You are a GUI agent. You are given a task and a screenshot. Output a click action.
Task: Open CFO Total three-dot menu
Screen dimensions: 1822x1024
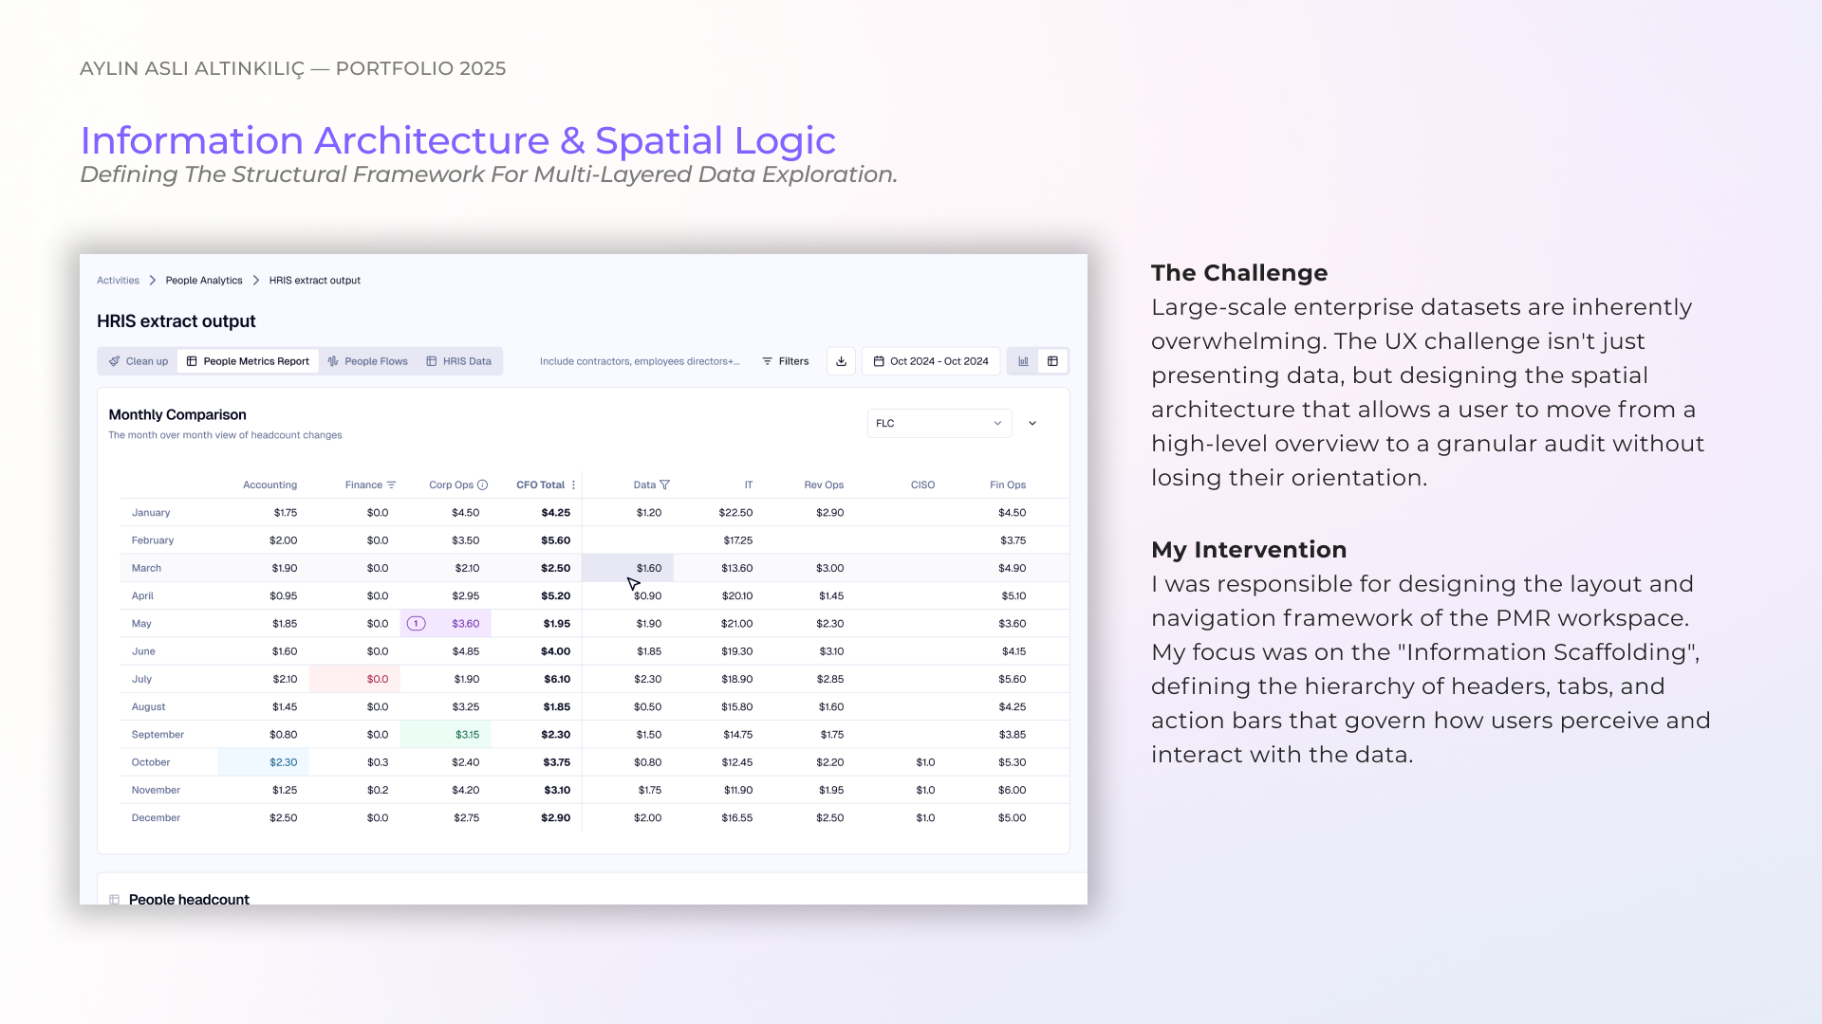[x=573, y=485]
